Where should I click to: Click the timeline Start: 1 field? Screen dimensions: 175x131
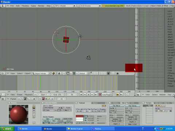44,95
